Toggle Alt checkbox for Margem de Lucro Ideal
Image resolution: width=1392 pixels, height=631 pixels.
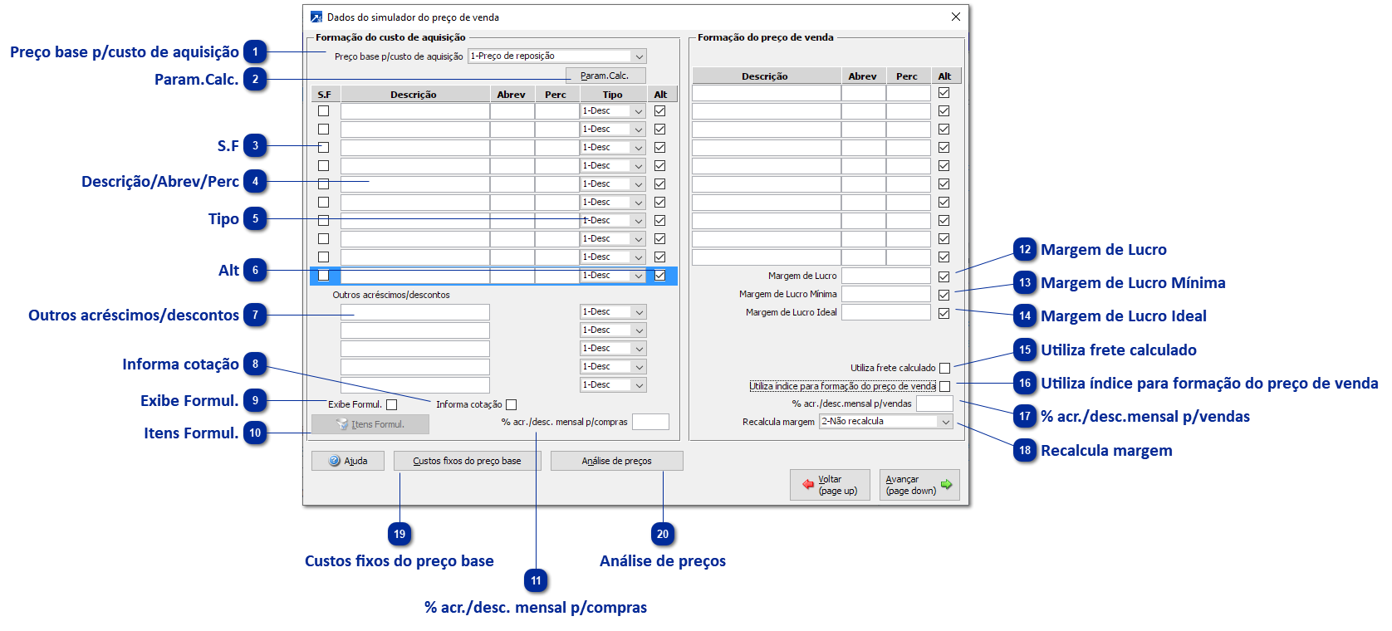click(x=944, y=313)
